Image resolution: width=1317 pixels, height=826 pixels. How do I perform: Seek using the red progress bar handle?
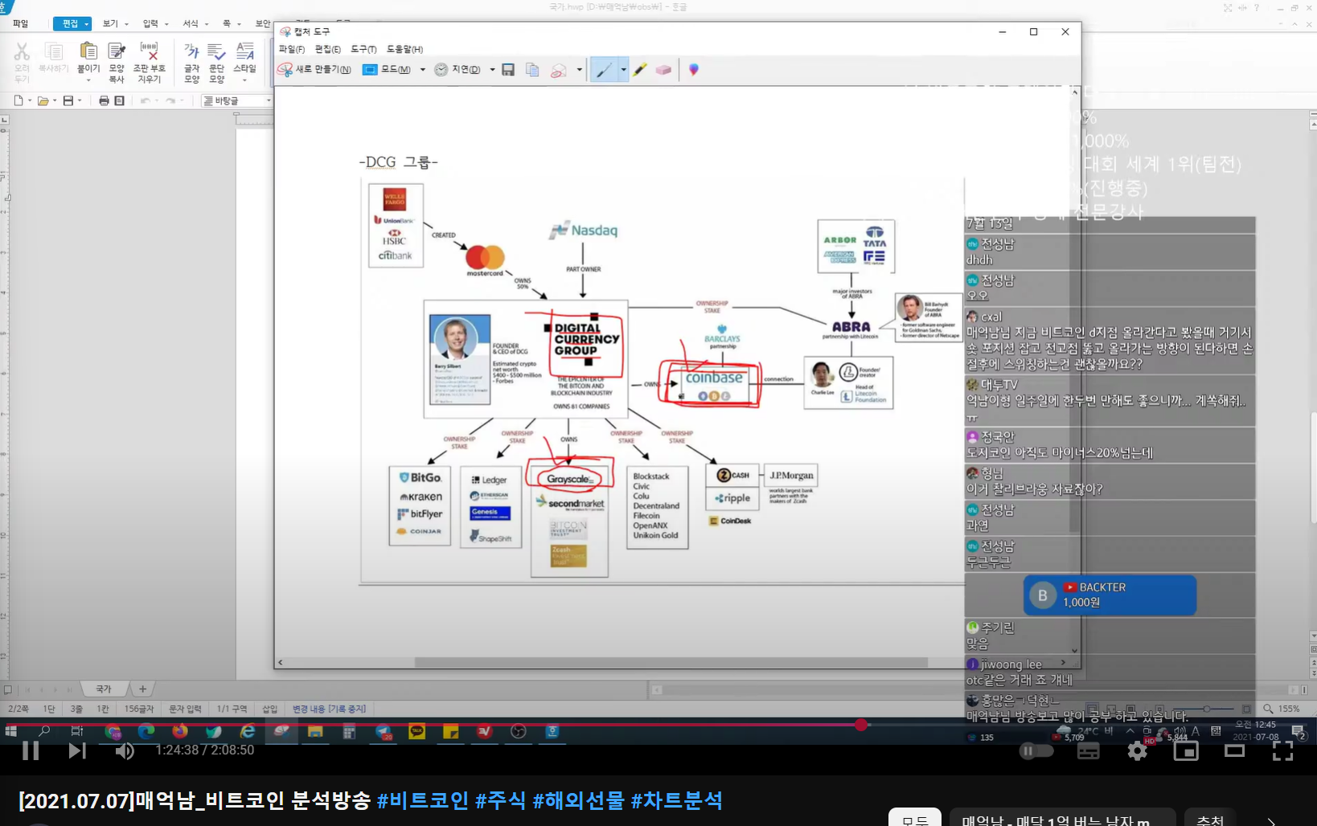pos(861,725)
